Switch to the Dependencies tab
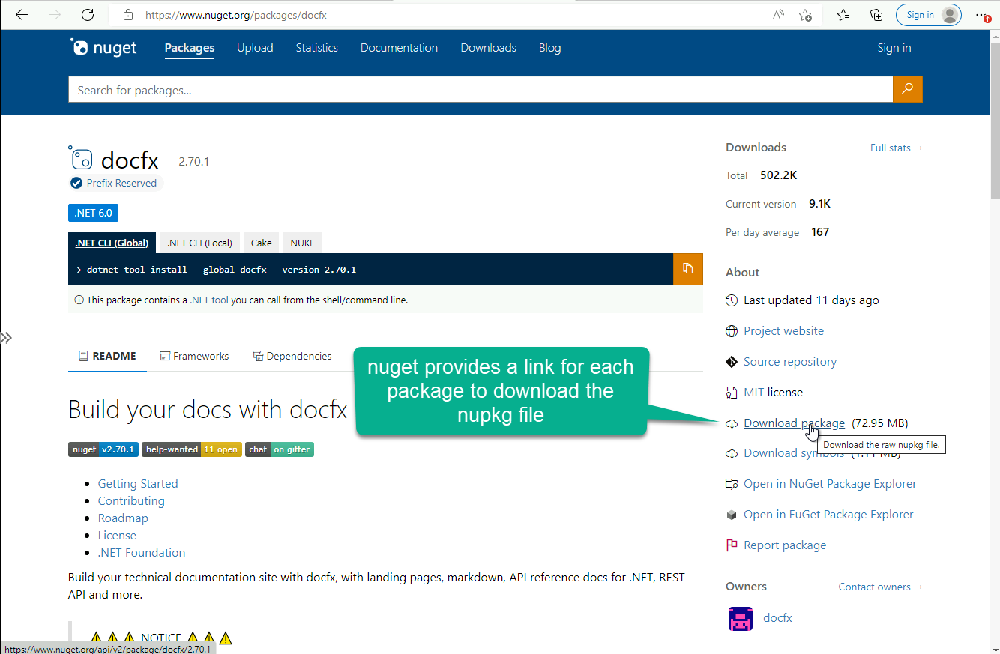 coord(292,356)
